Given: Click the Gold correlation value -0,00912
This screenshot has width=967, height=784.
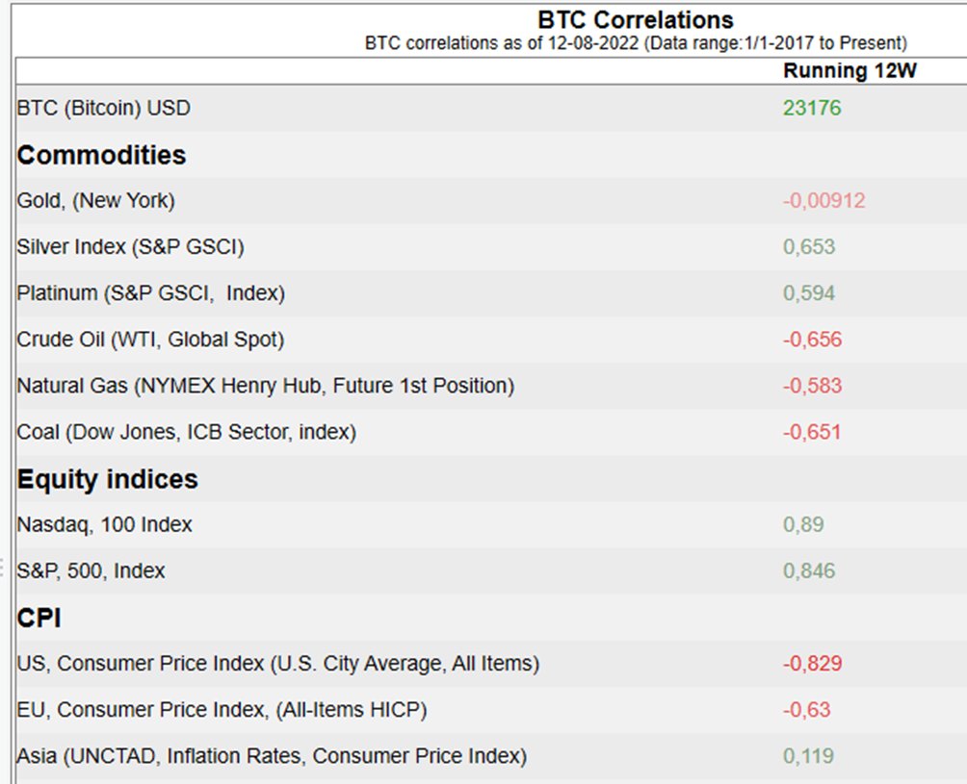Looking at the screenshot, I should click(823, 201).
